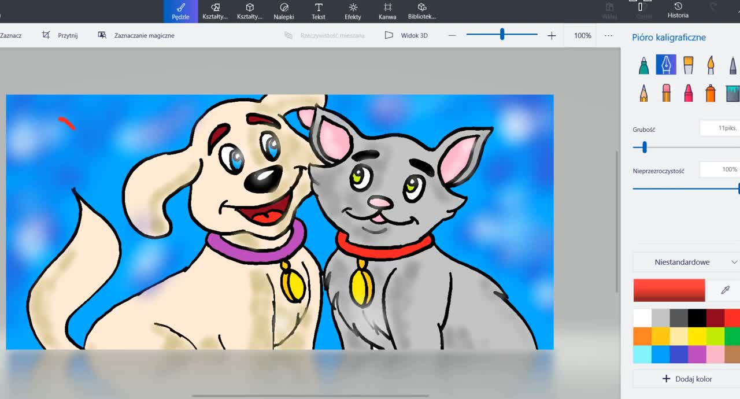Image resolution: width=740 pixels, height=399 pixels.
Task: Choose the indigo blue color swatch
Action: click(x=679, y=354)
